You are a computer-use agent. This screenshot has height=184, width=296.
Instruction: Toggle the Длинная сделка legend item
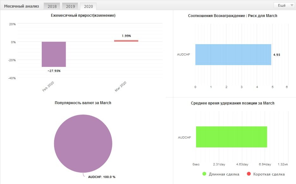tap(221, 174)
